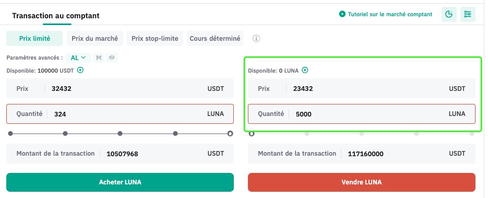488x198 pixels.
Task: Click the Vendre LUNA button
Action: point(362,182)
